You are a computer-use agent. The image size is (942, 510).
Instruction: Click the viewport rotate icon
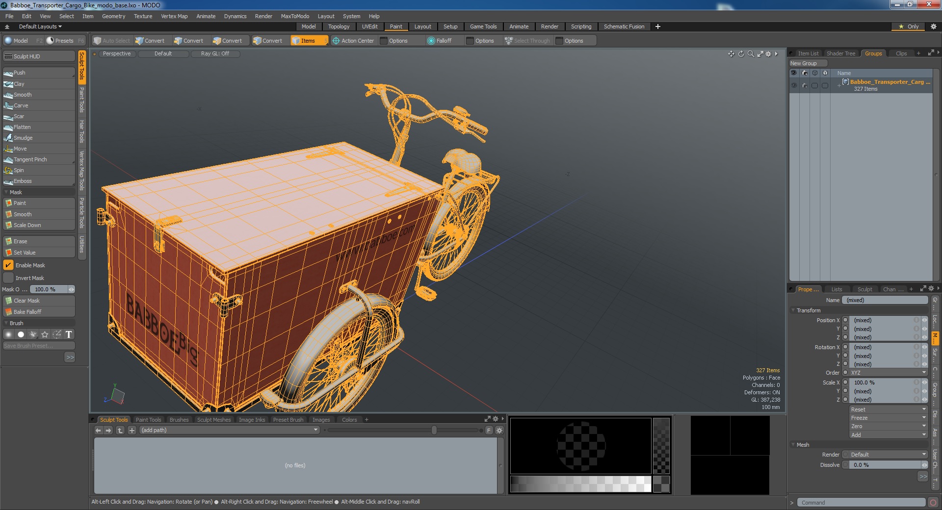tap(741, 54)
